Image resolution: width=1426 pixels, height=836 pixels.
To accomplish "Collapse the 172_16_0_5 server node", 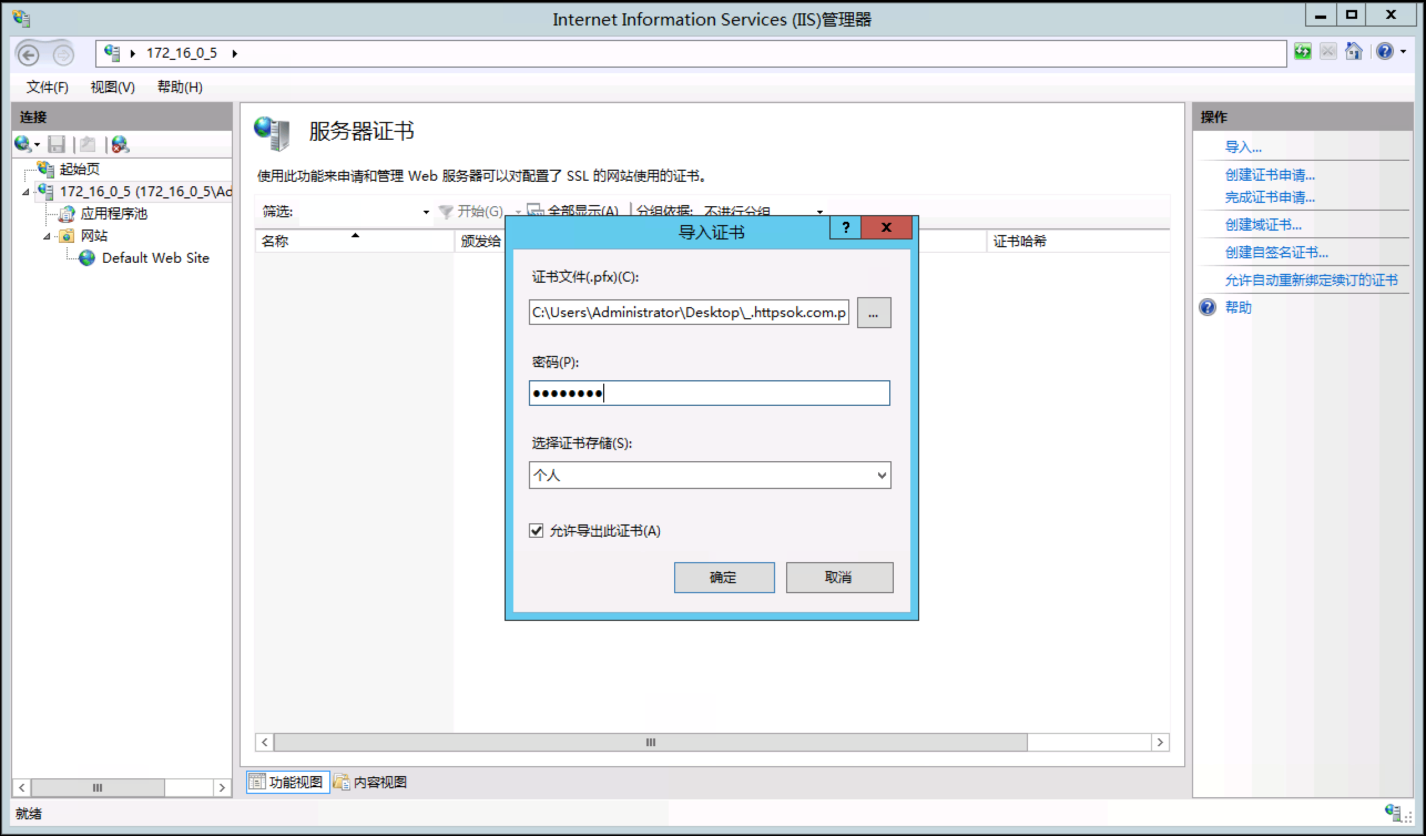I will coord(26,192).
